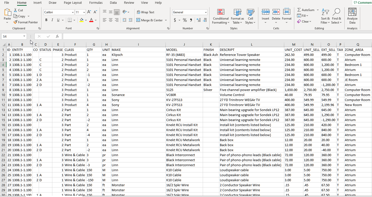Click the Fill button in Editing
The width and height of the screenshot is (372, 197).
coord(303,16)
